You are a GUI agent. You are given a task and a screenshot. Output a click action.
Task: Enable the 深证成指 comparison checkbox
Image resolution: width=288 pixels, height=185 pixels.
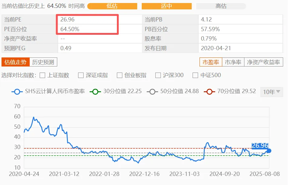(81, 75)
